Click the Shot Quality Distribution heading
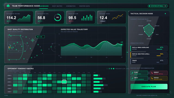 [20, 29]
